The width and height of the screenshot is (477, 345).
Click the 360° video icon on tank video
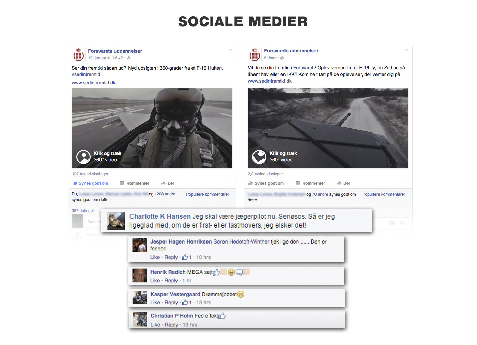(259, 157)
